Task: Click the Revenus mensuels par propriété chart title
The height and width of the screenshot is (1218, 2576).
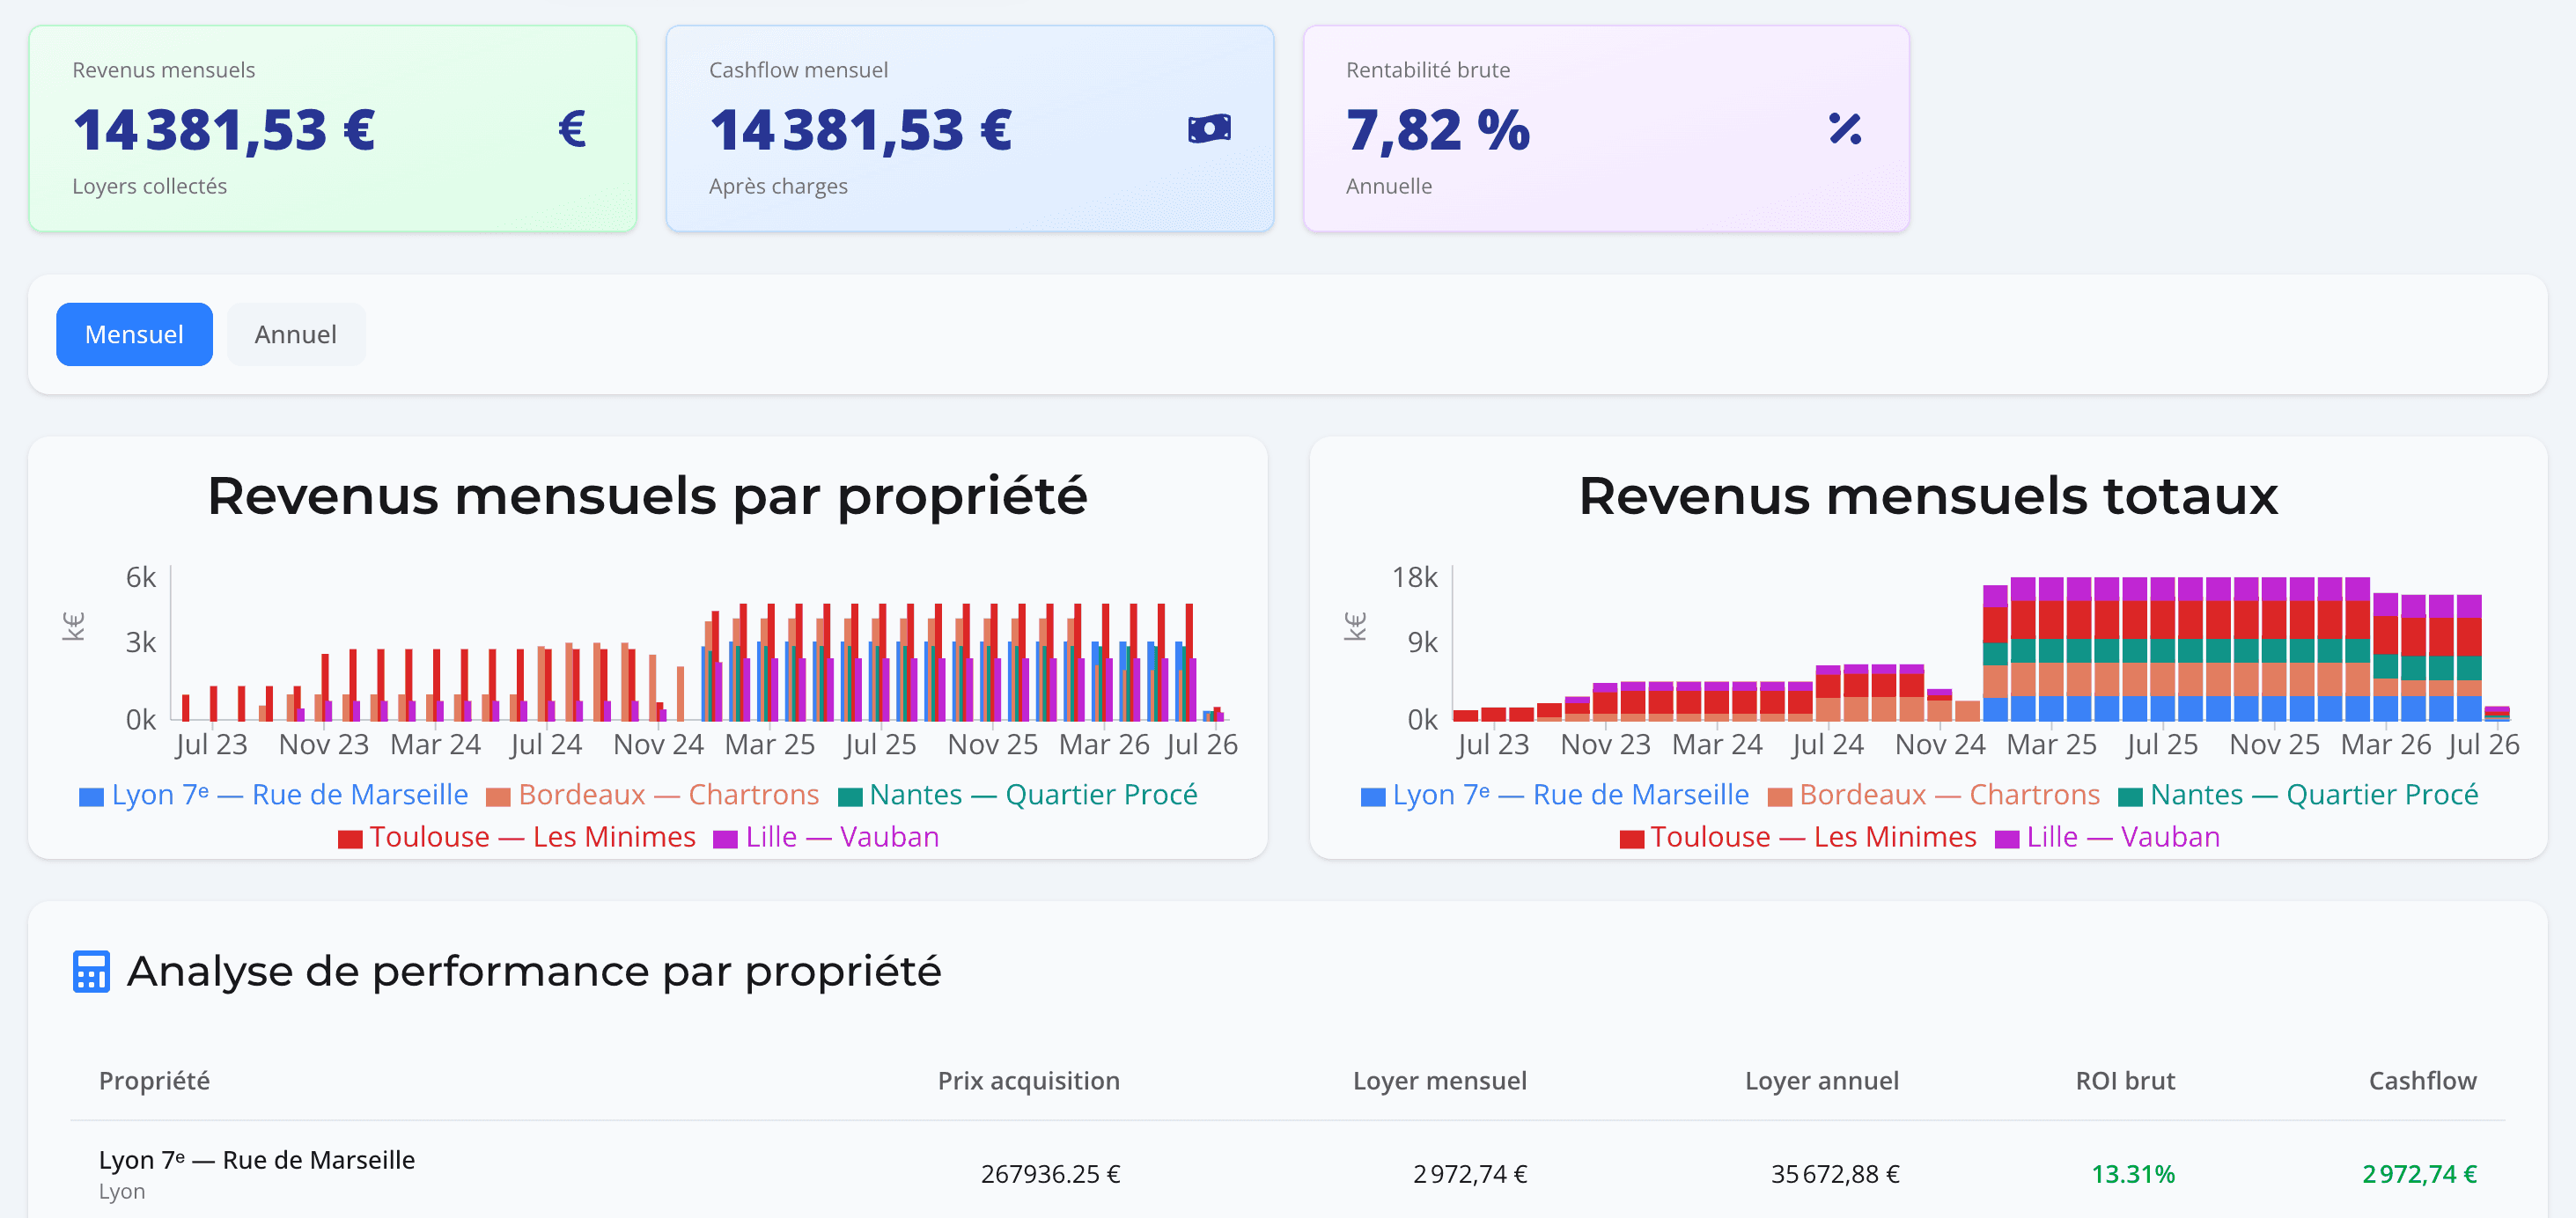Action: [x=647, y=496]
